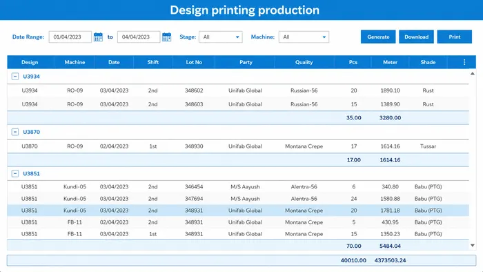Click the Download button
This screenshot has width=483, height=272.
pos(416,37)
